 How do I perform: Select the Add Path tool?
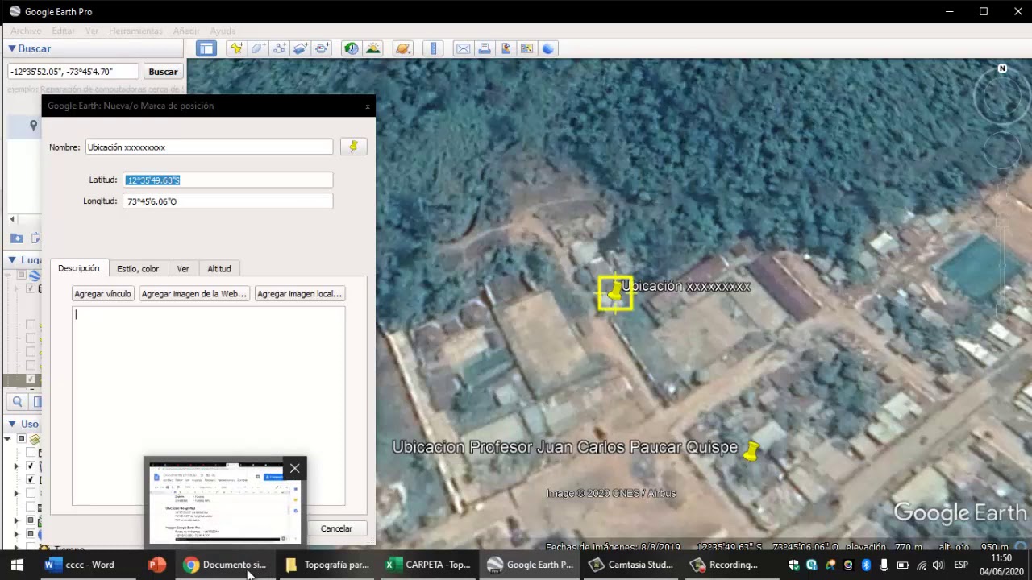point(280,48)
